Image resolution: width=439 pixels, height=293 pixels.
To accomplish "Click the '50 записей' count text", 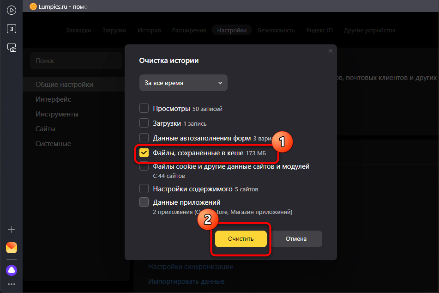I will 207,109.
